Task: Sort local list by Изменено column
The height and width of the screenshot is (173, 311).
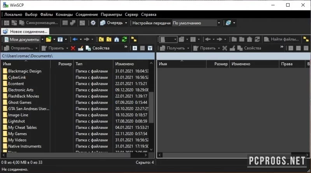Action: [x=131, y=64]
